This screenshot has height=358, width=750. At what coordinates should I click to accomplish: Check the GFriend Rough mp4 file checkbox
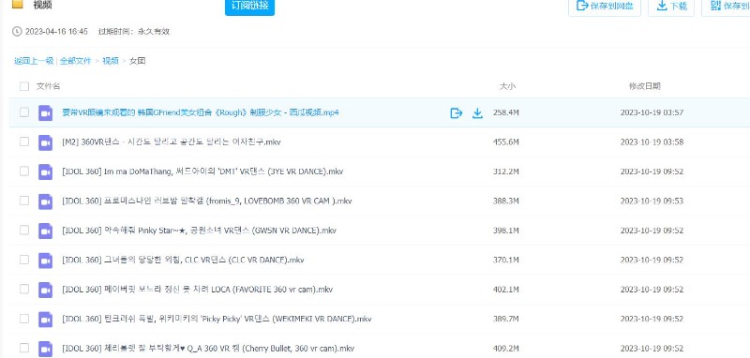(24, 112)
